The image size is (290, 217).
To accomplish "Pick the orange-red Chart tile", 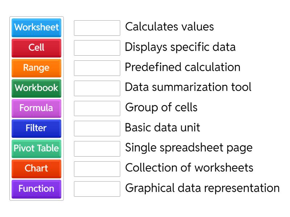I will click(x=36, y=169).
